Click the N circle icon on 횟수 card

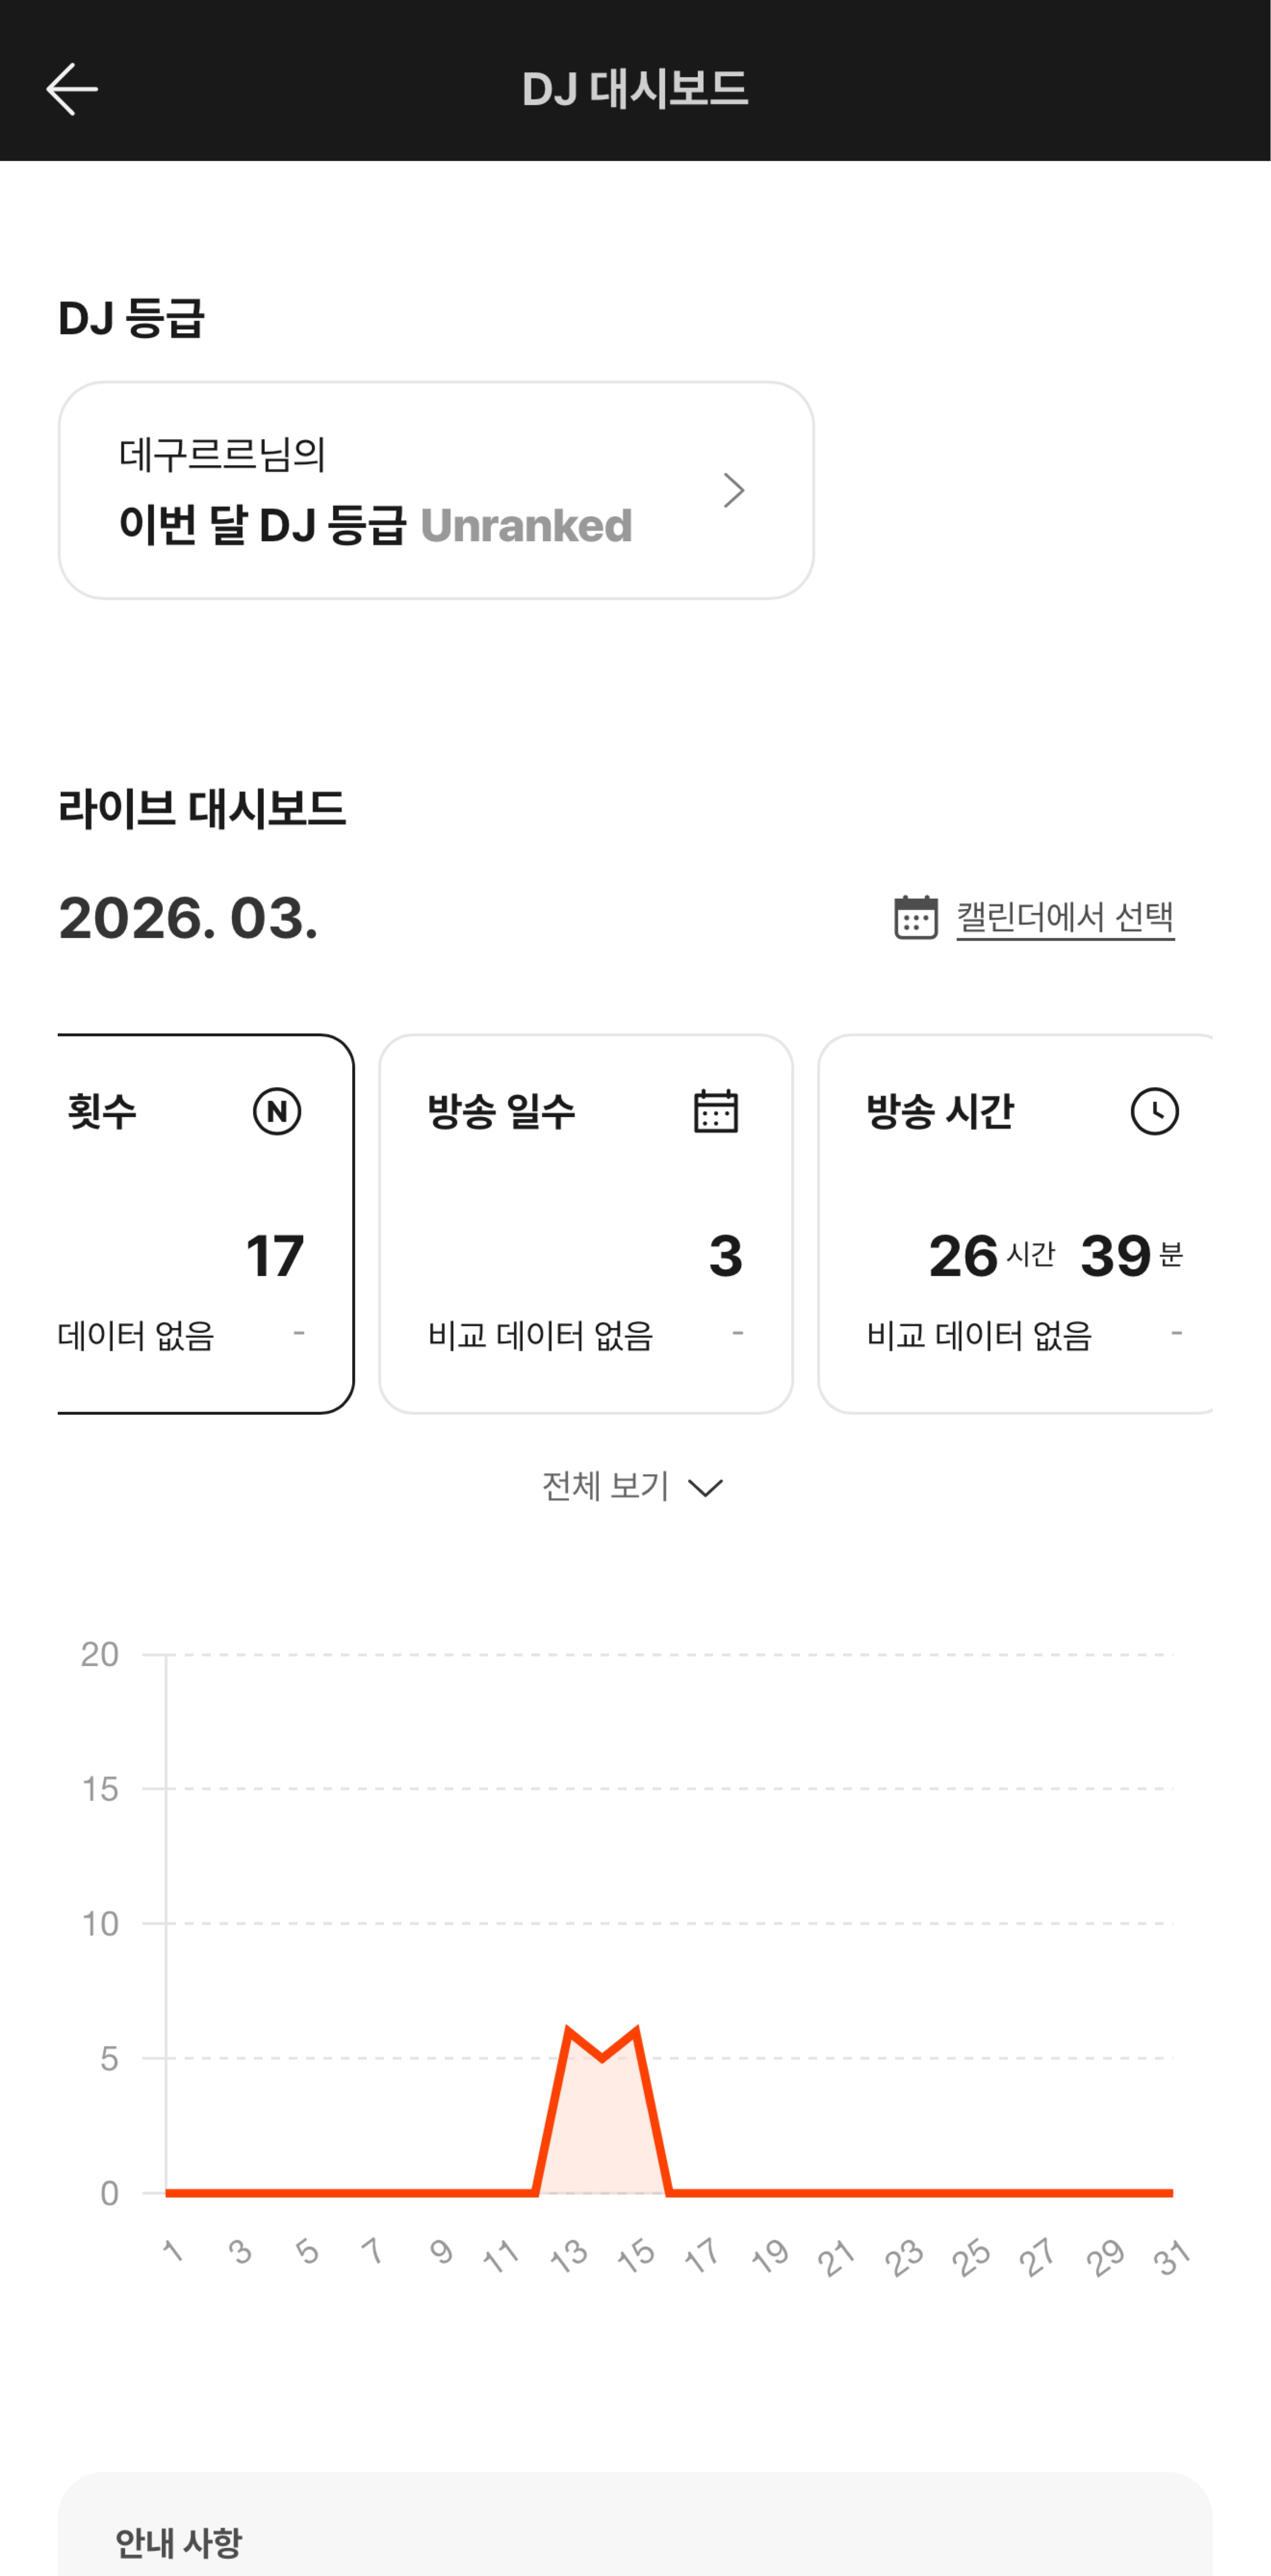coord(277,1111)
